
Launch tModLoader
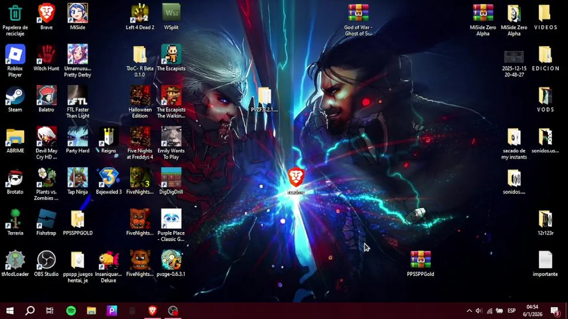click(x=15, y=264)
